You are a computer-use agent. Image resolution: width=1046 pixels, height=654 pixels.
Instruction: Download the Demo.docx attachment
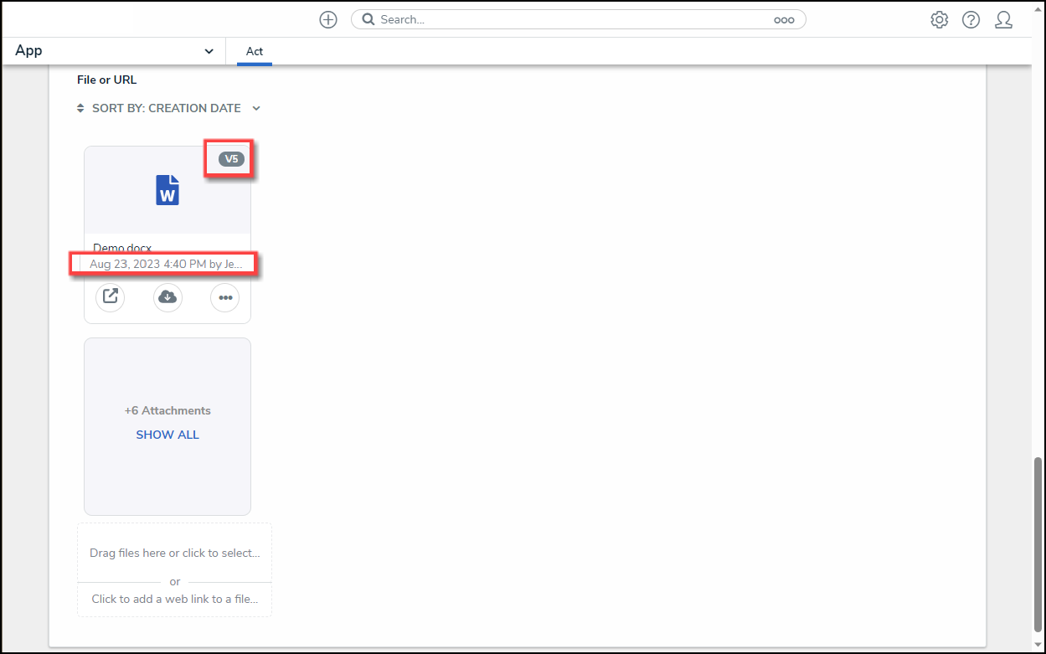tap(167, 296)
